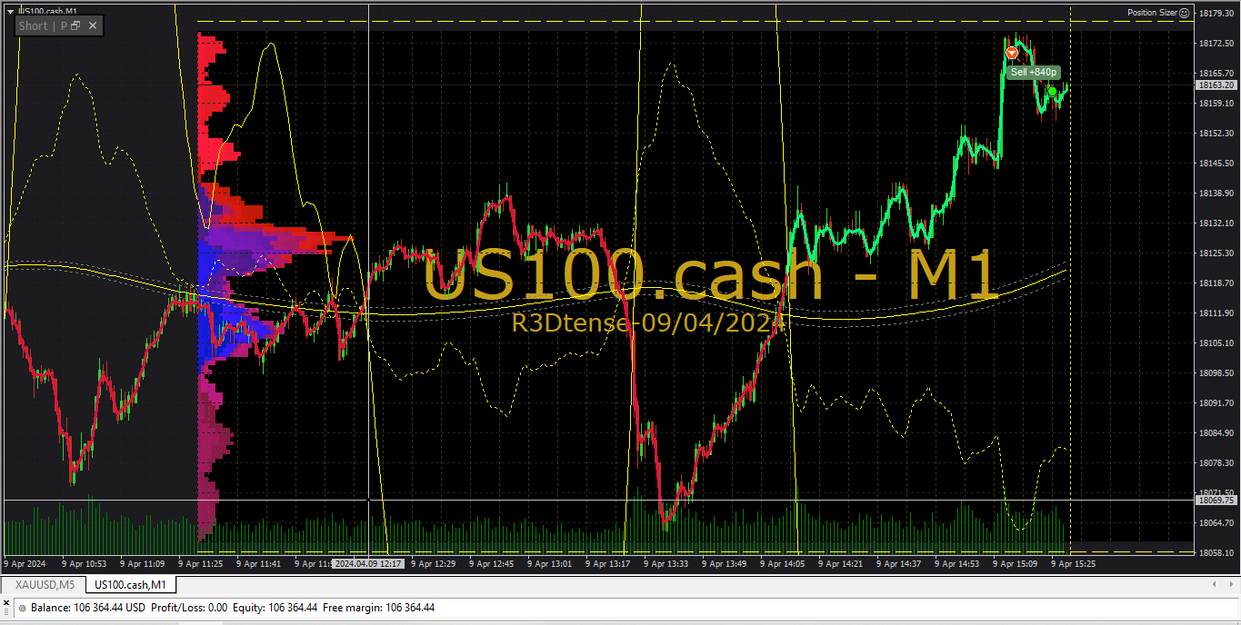Click the Sell +840p trade label
Screen dimensions: 1241x625
(1034, 72)
